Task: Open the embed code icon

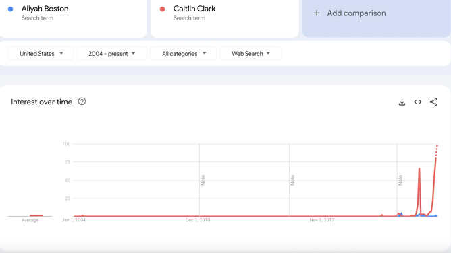Action: (x=418, y=102)
